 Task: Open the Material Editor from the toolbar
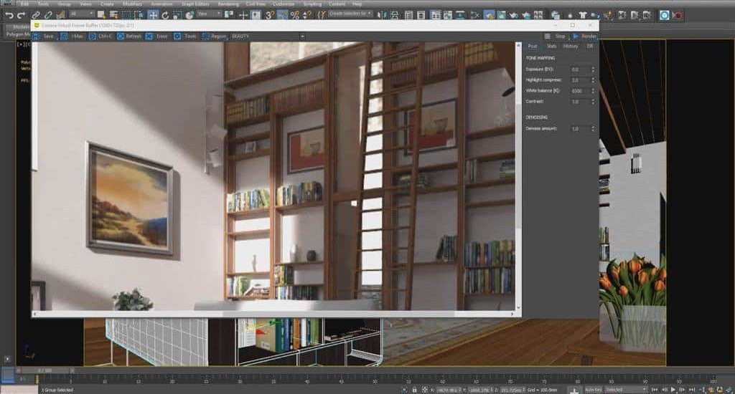489,14
